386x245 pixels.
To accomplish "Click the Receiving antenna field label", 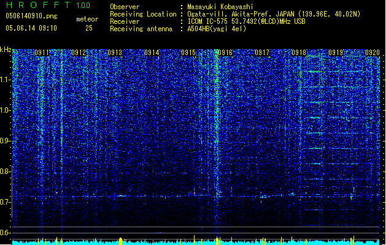I will pyautogui.click(x=141, y=29).
